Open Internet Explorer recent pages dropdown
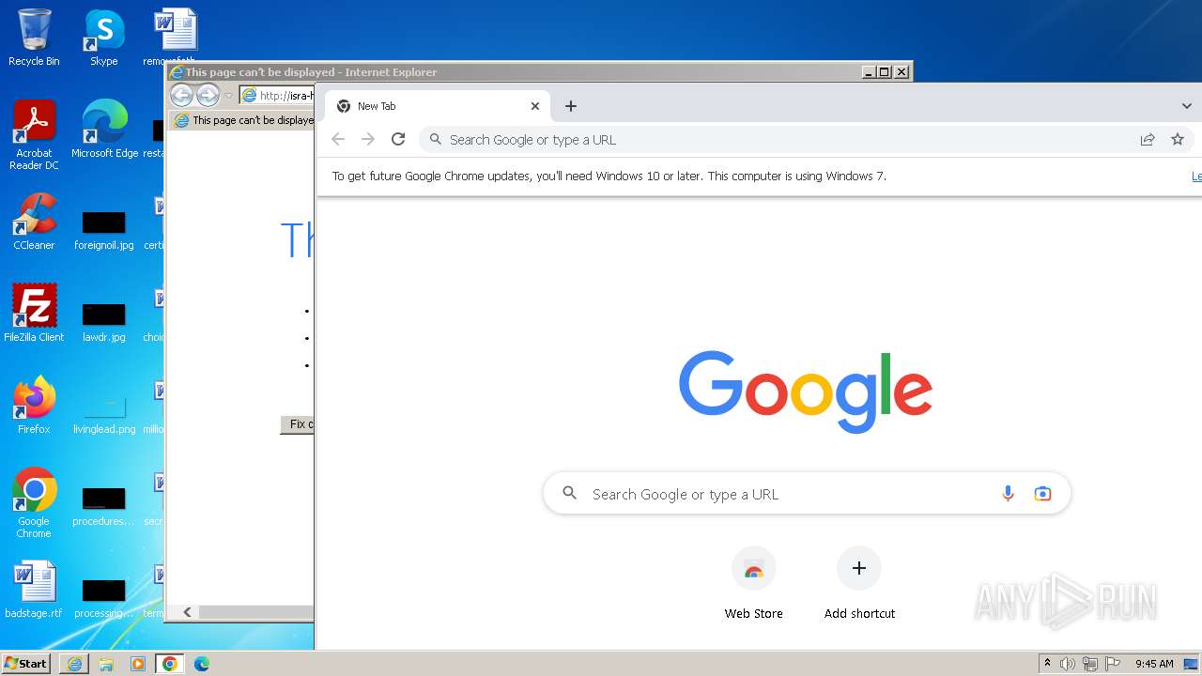Screen dimensions: 1202x676 pos(228,96)
